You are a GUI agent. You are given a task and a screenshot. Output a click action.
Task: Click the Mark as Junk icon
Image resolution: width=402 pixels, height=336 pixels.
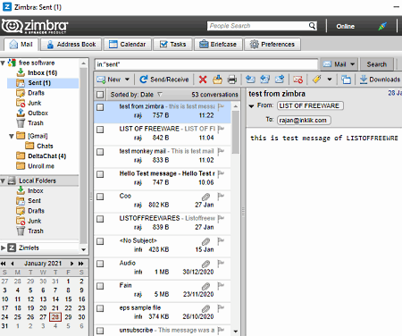point(297,80)
